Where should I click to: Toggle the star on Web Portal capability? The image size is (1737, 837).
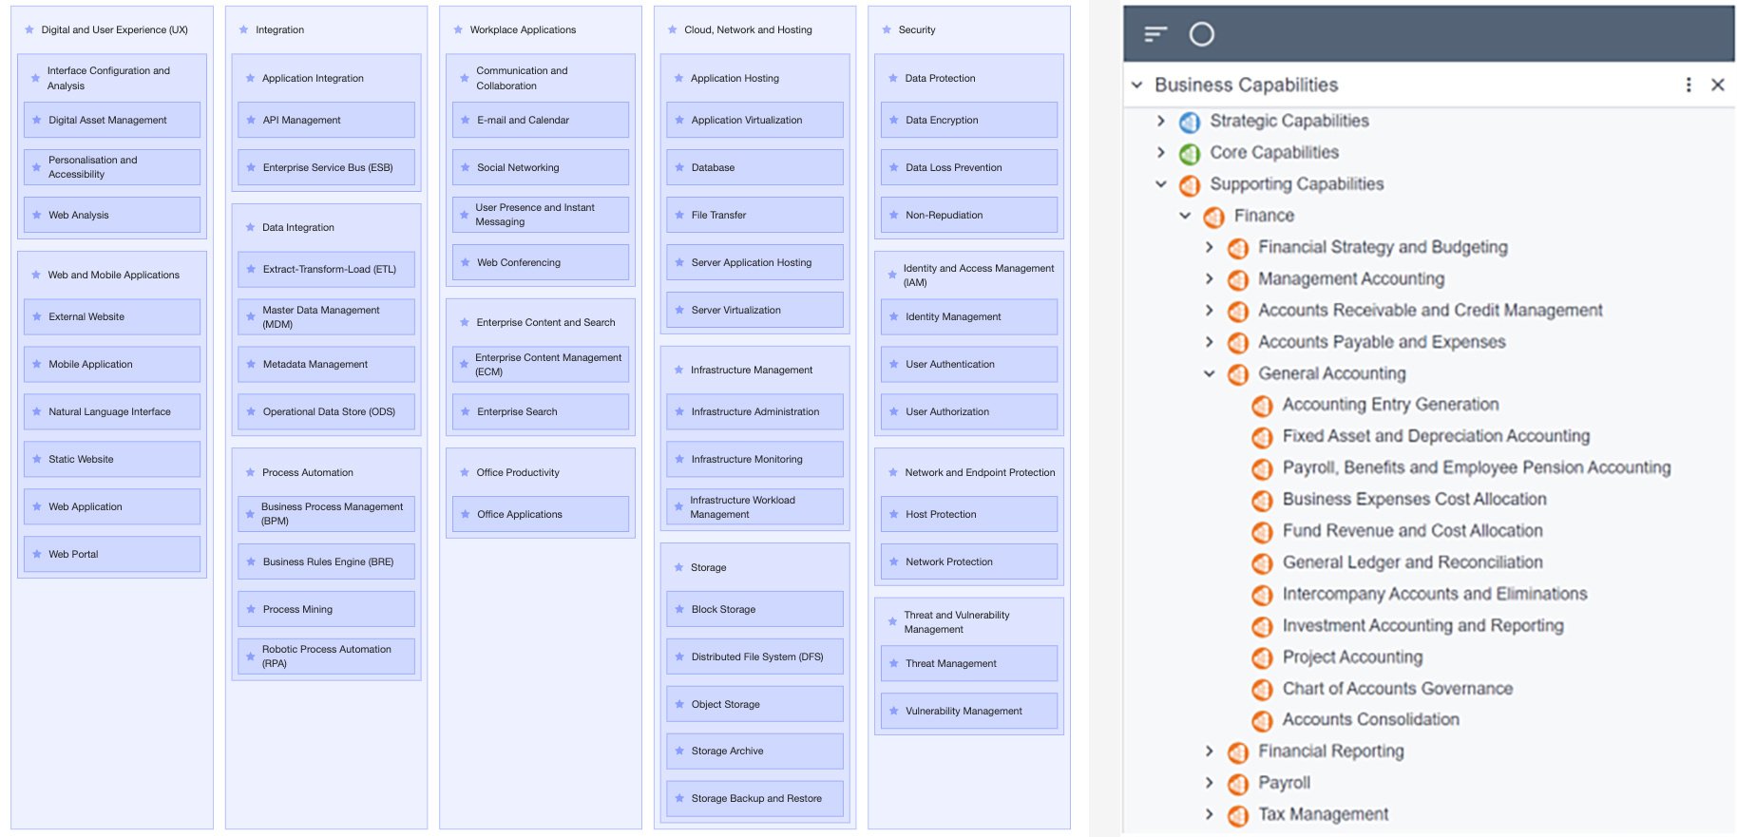click(35, 553)
